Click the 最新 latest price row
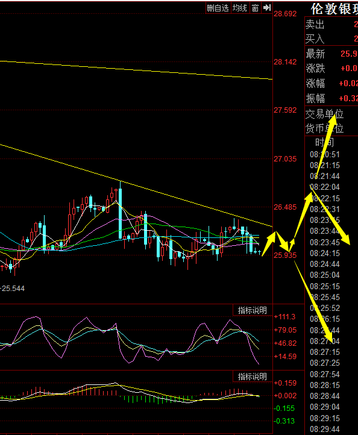 click(331, 54)
